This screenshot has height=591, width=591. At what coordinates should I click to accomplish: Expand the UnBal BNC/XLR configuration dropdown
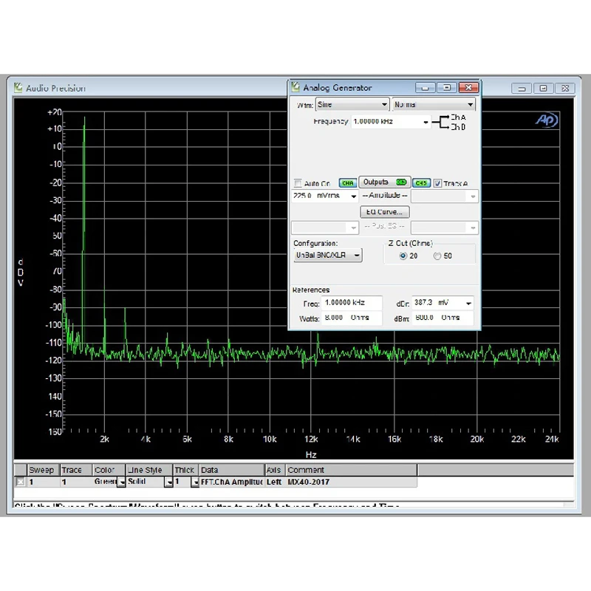pos(327,255)
